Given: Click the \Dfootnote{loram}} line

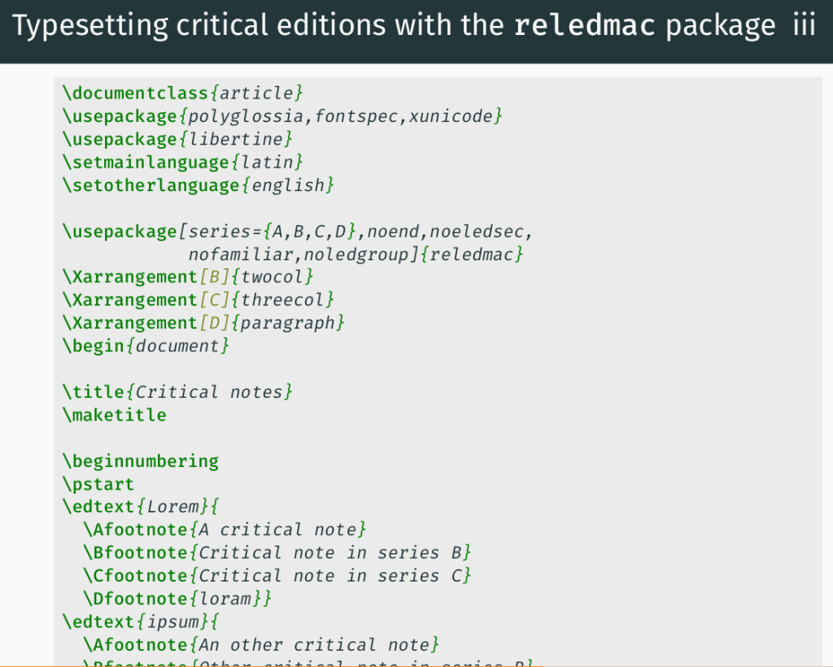Looking at the screenshot, I should [x=177, y=599].
